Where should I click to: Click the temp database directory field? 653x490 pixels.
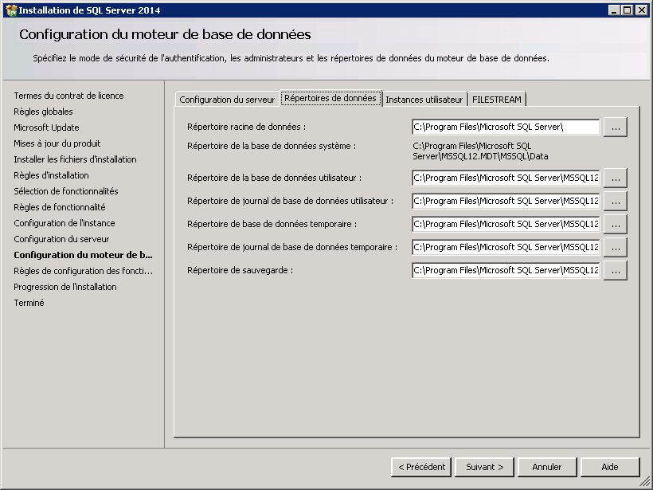tap(505, 224)
